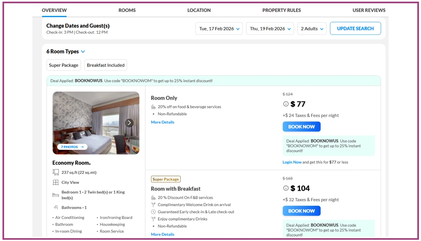Screen dimensions: 421x241
Task: Open the User Reviews tab
Action: (369, 10)
